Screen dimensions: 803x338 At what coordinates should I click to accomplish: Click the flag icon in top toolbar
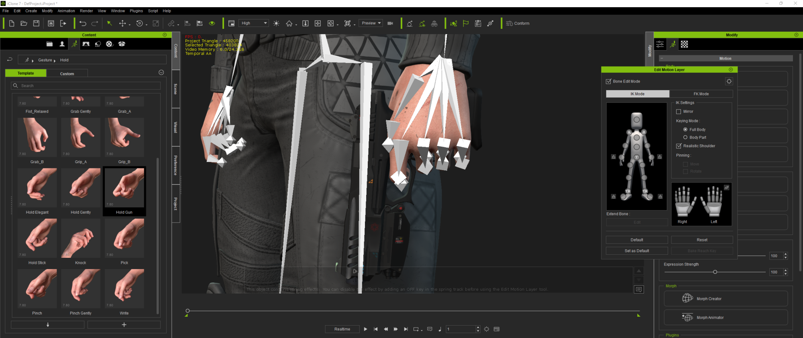point(466,23)
